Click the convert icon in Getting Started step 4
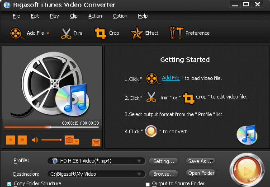270x187 pixels. [x=151, y=131]
